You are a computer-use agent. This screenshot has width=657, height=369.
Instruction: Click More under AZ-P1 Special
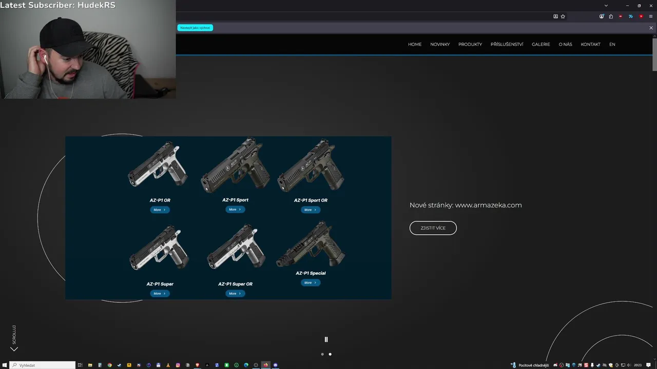pyautogui.click(x=311, y=282)
